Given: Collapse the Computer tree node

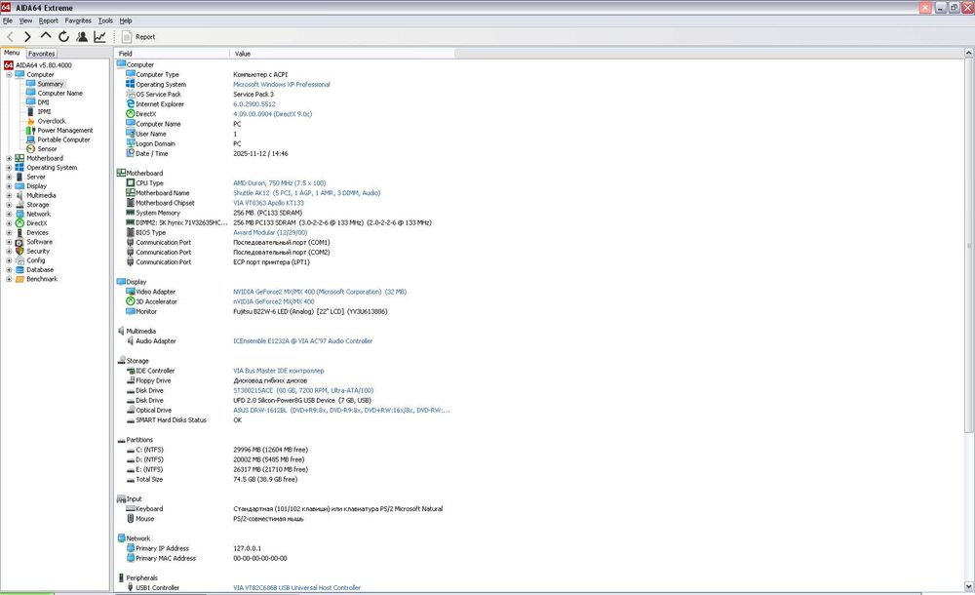Looking at the screenshot, I should [9, 75].
